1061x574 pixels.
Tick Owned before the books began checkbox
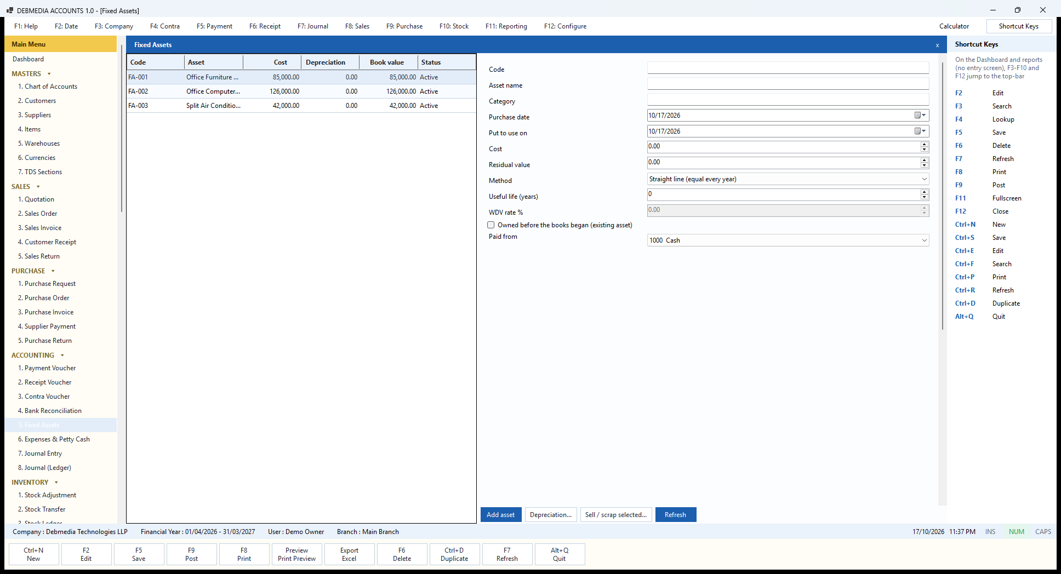(x=491, y=225)
